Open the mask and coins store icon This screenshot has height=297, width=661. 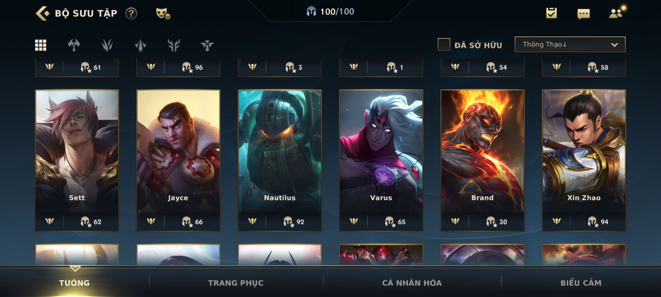(x=163, y=13)
